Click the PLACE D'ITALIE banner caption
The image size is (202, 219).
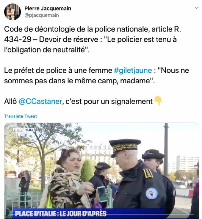(x=61, y=213)
